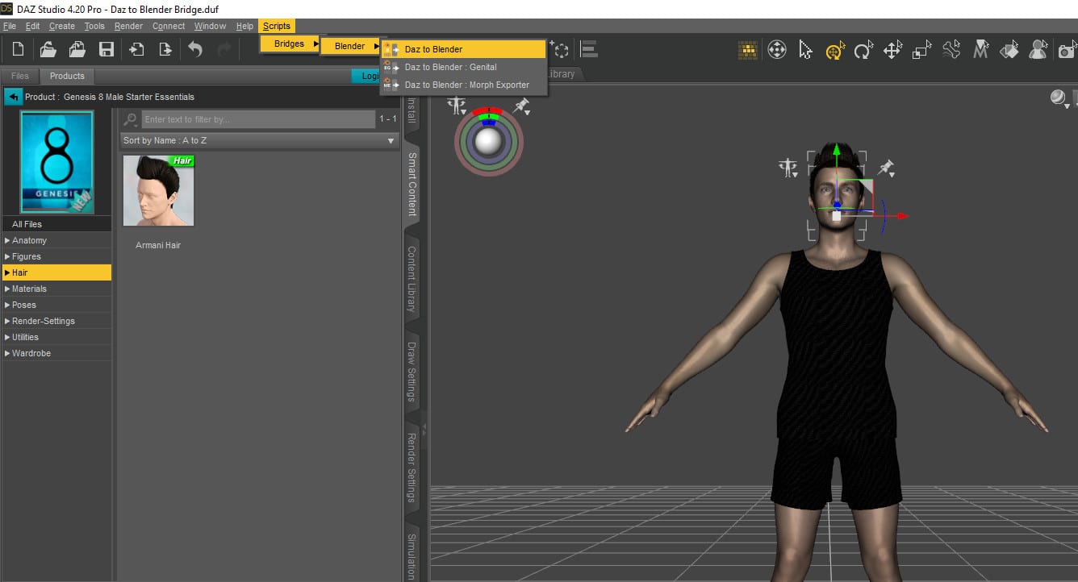Open the Smart Content side tab

(412, 184)
